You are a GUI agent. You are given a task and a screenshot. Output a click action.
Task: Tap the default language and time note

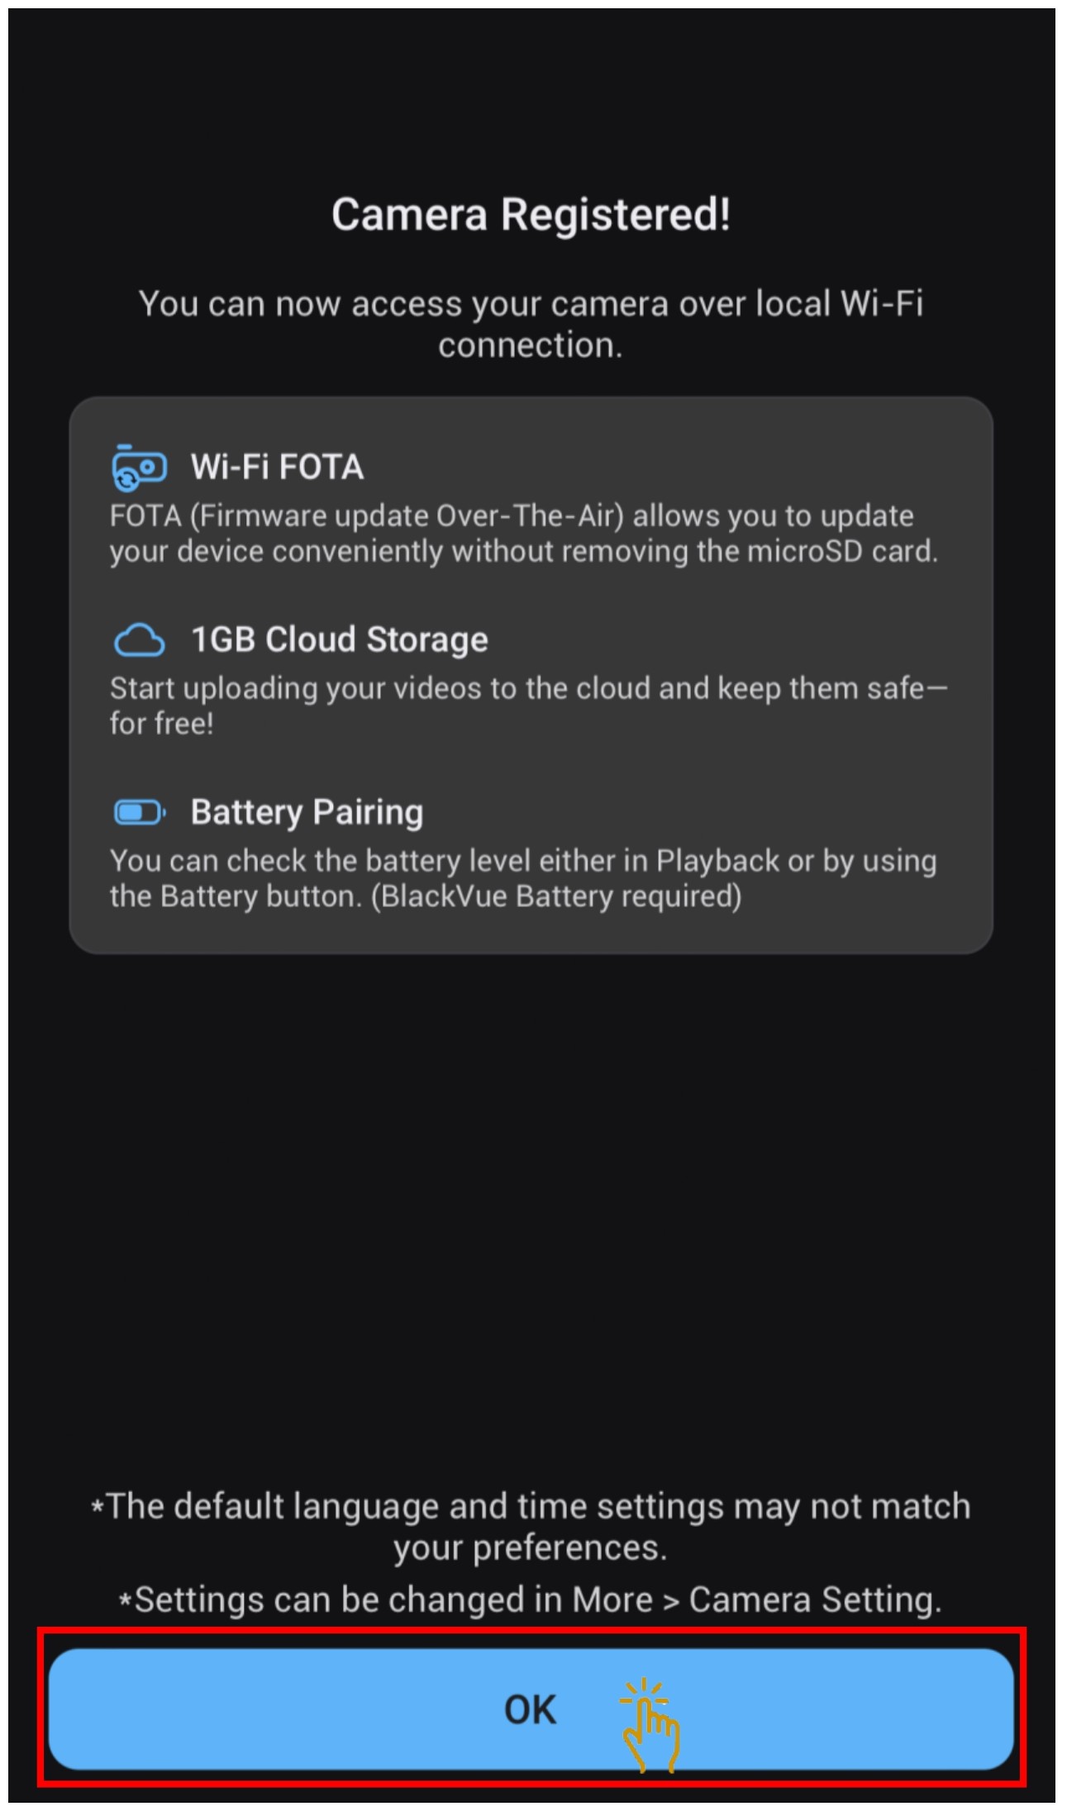pos(531,1525)
